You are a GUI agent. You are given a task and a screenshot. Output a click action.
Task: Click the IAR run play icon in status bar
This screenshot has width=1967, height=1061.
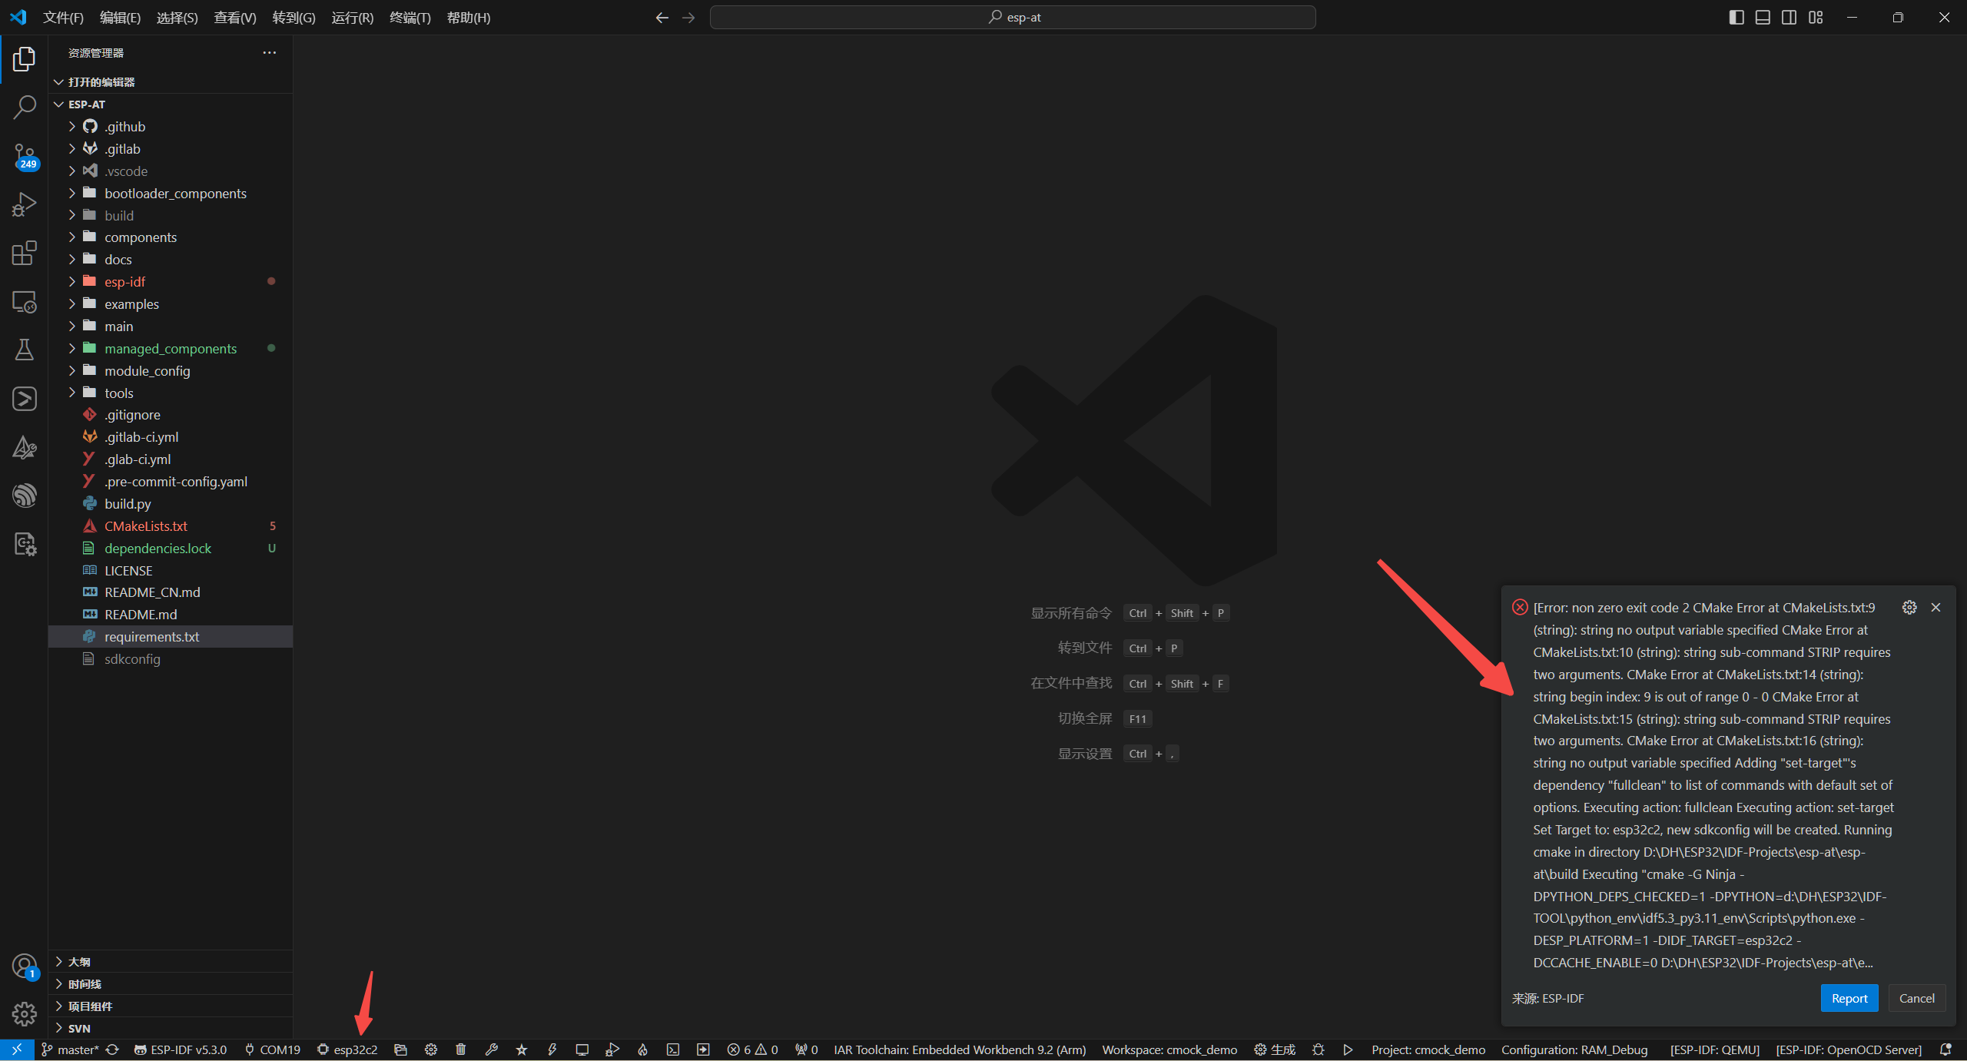[x=1348, y=1049]
